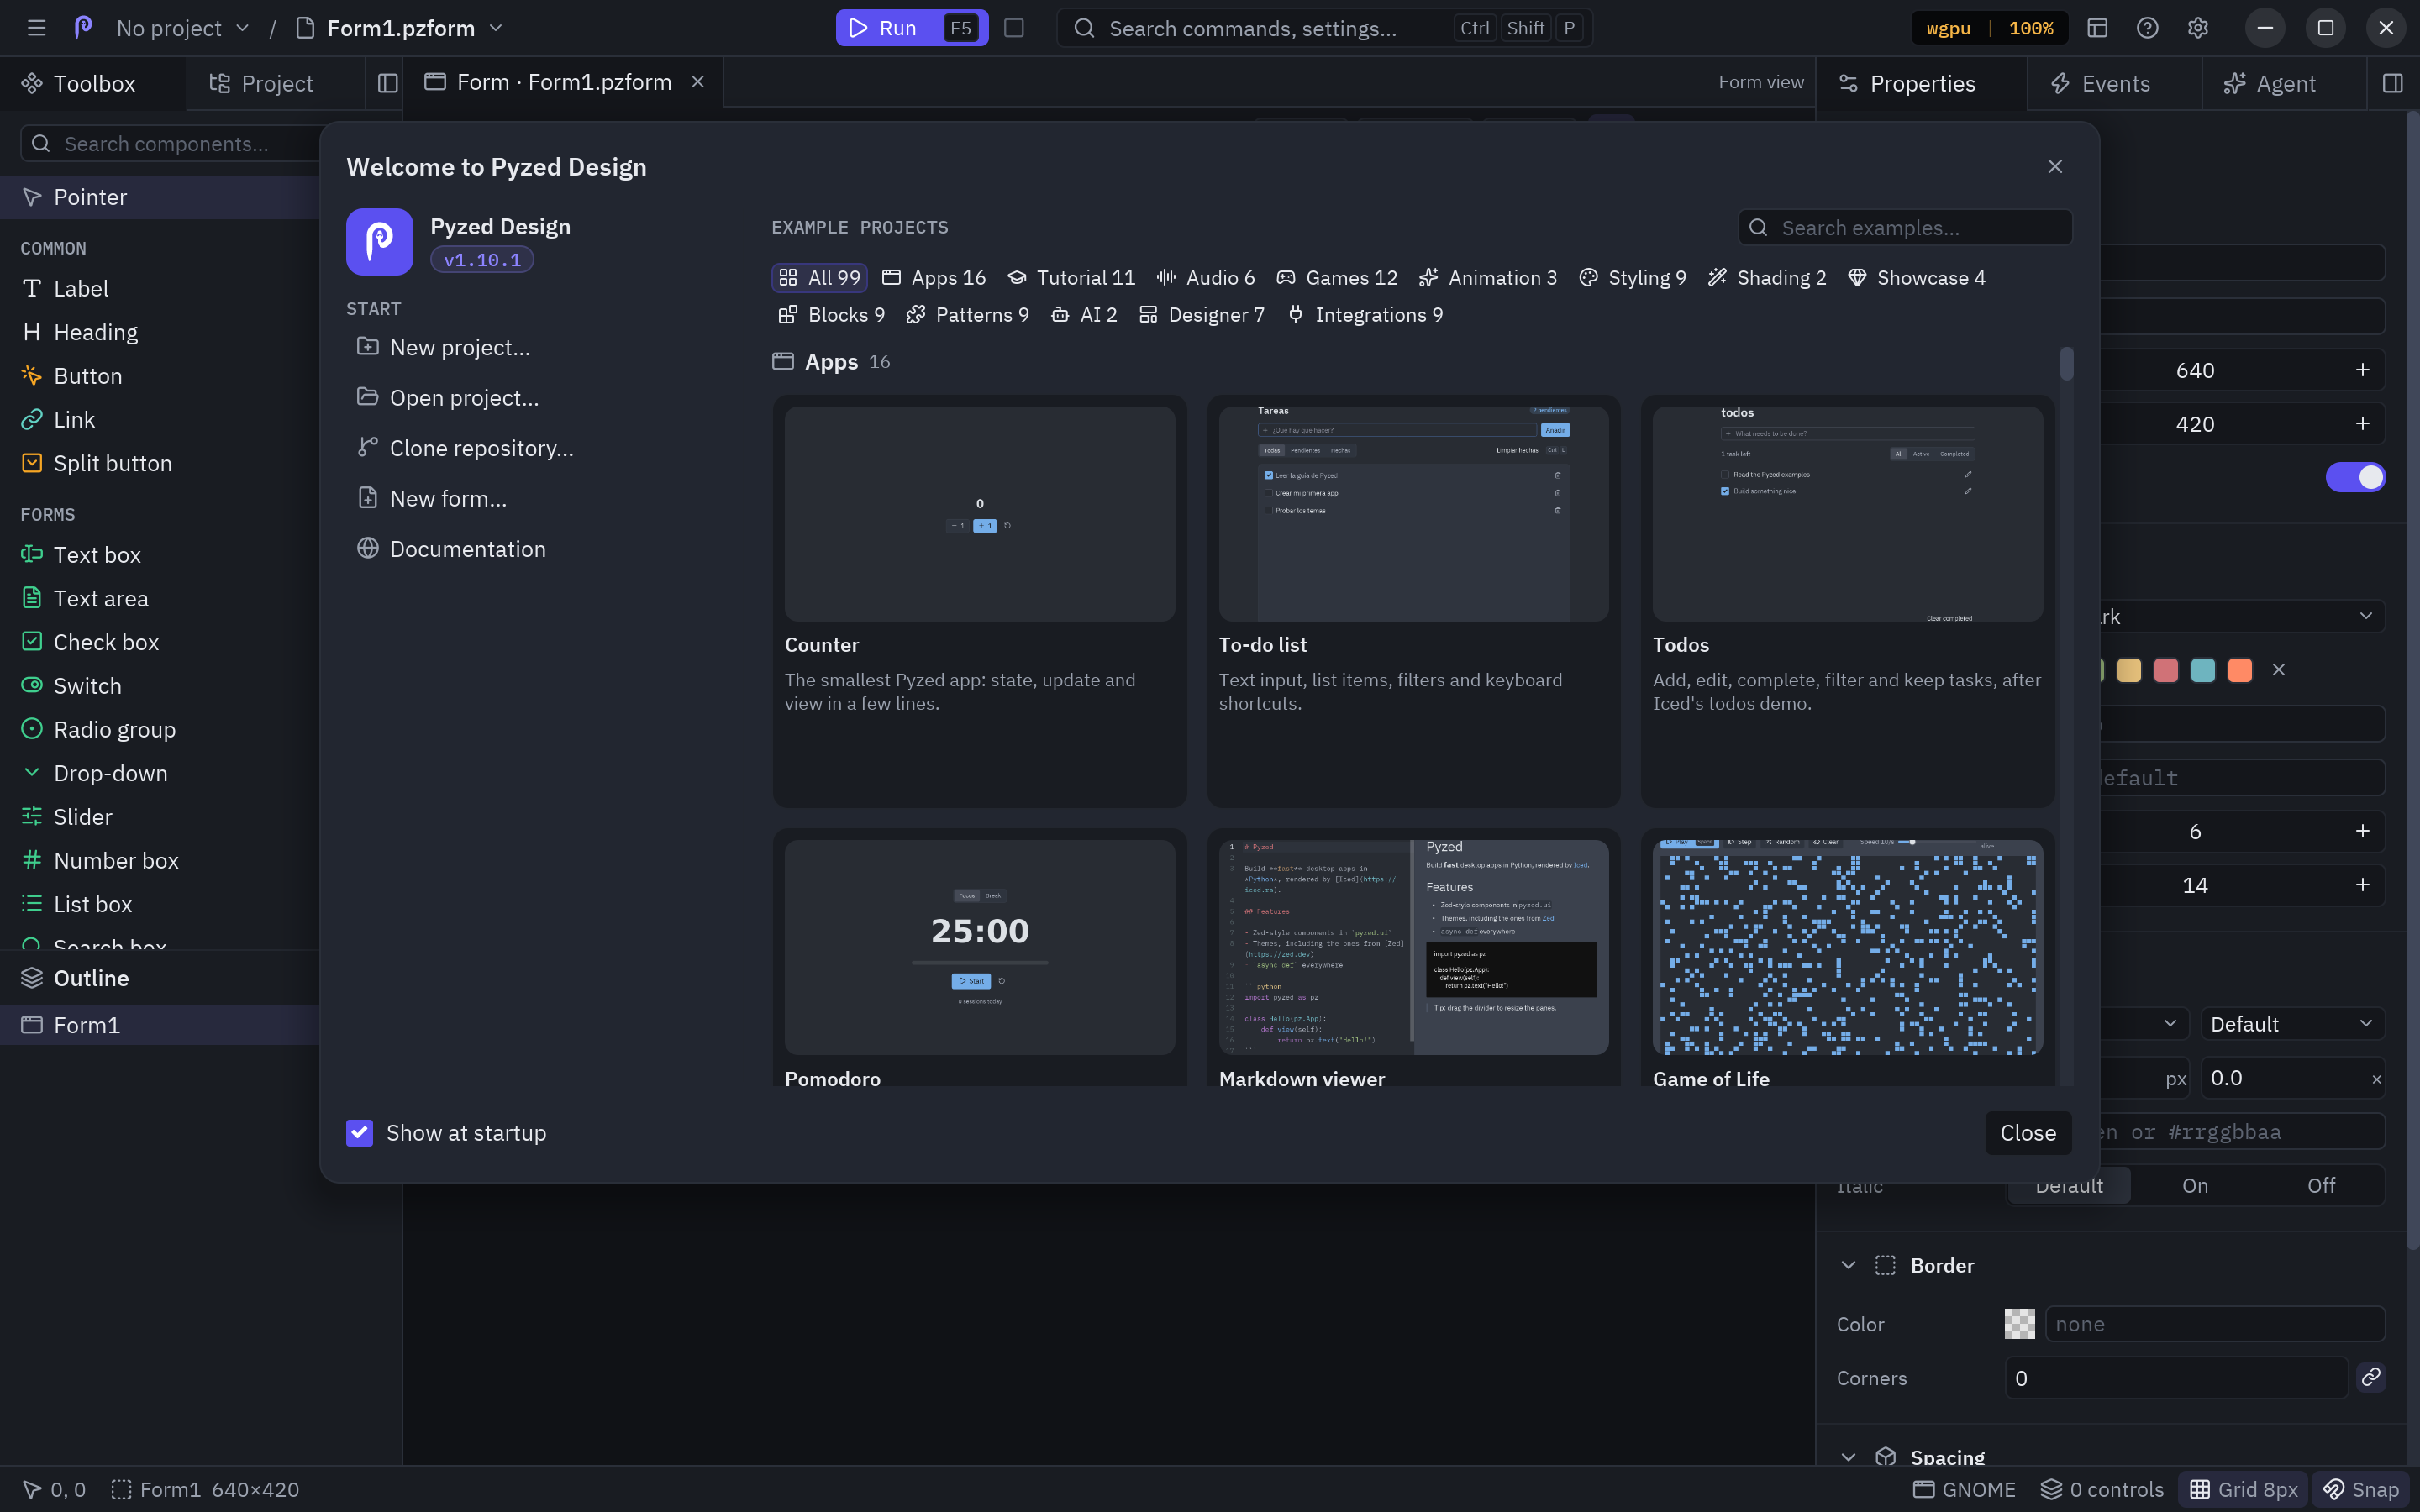
Task: Toggle the layout panel icon in title bar
Action: (x=2097, y=28)
